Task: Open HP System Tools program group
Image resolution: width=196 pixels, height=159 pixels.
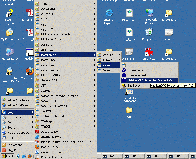Action: tap(66, 39)
